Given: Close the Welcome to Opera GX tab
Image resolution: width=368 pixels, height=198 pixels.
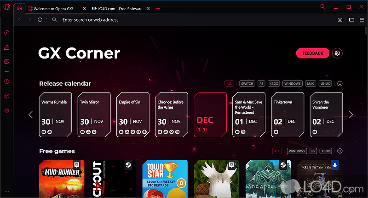Looking at the screenshot, I should click(x=84, y=8).
